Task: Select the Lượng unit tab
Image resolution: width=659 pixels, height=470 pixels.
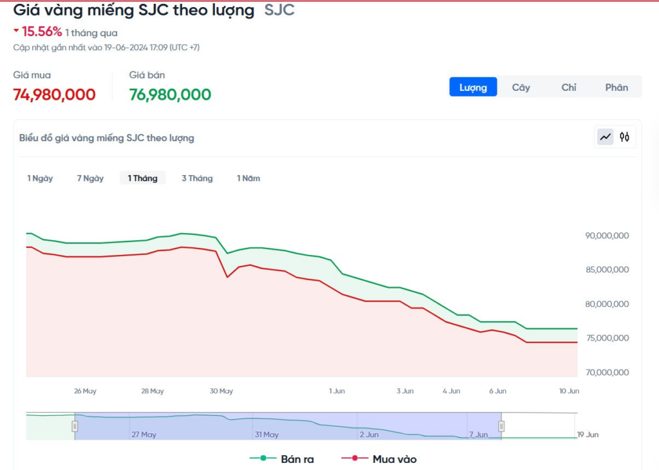Action: click(x=473, y=88)
